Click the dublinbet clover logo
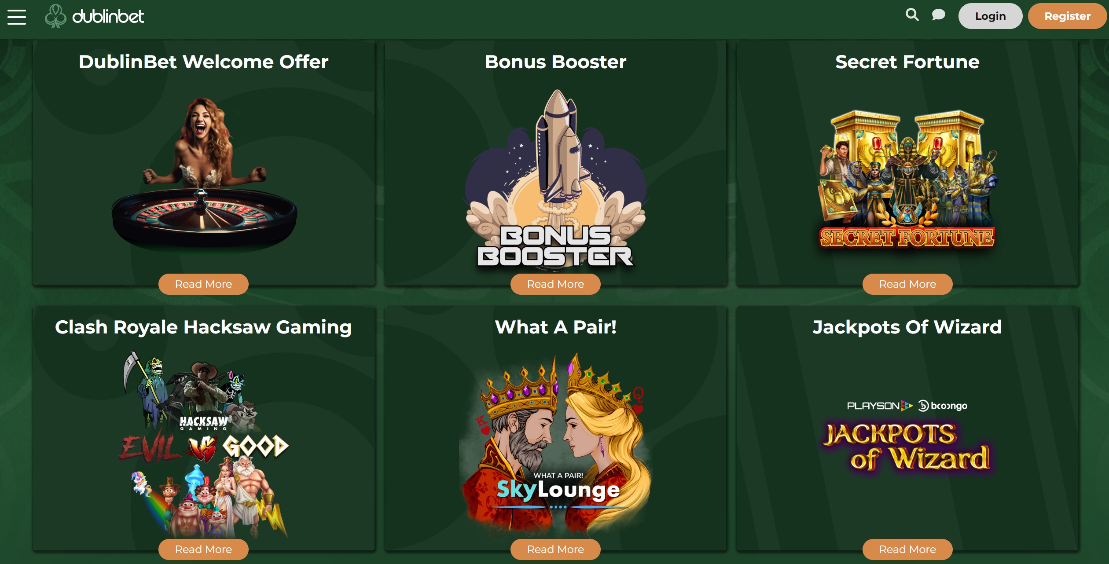 pos(94,16)
